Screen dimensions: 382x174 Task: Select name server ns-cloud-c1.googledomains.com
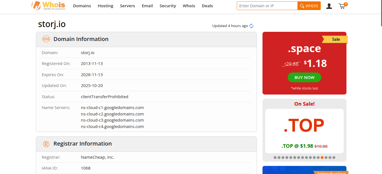point(112,108)
